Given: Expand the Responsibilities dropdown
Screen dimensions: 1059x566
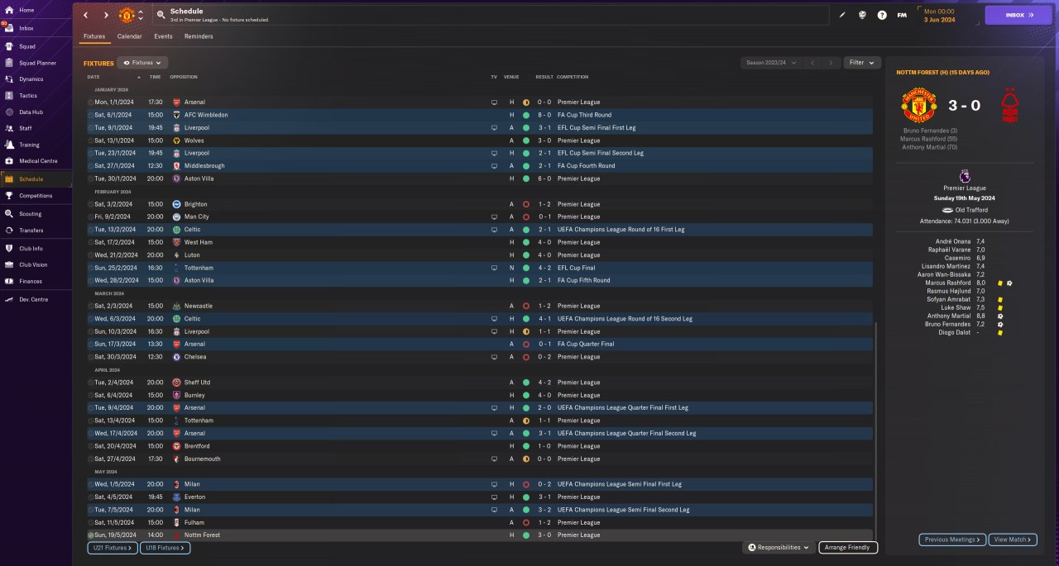Looking at the screenshot, I should (x=778, y=547).
